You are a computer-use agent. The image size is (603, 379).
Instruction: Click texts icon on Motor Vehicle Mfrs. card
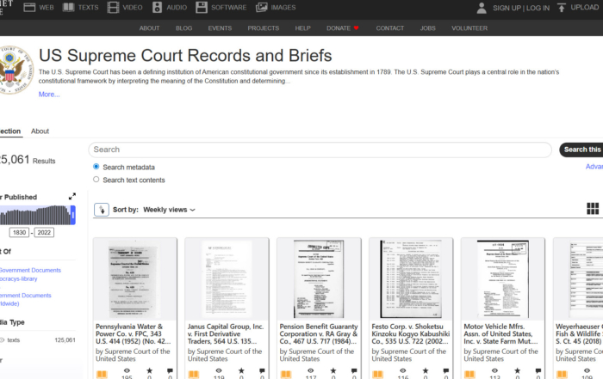469,374
